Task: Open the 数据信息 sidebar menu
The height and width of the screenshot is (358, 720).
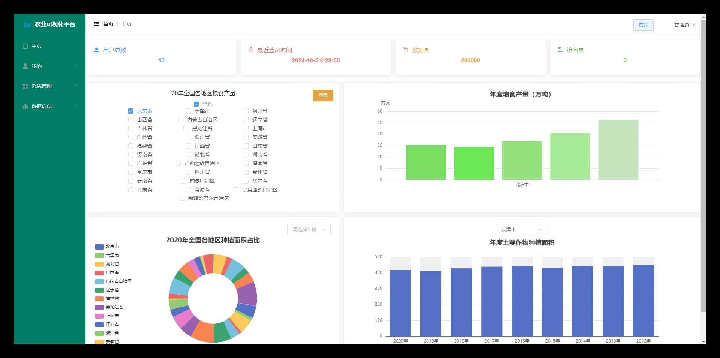Action: tap(49, 106)
